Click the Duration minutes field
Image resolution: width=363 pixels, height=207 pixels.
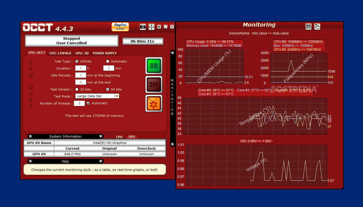(x=109, y=68)
